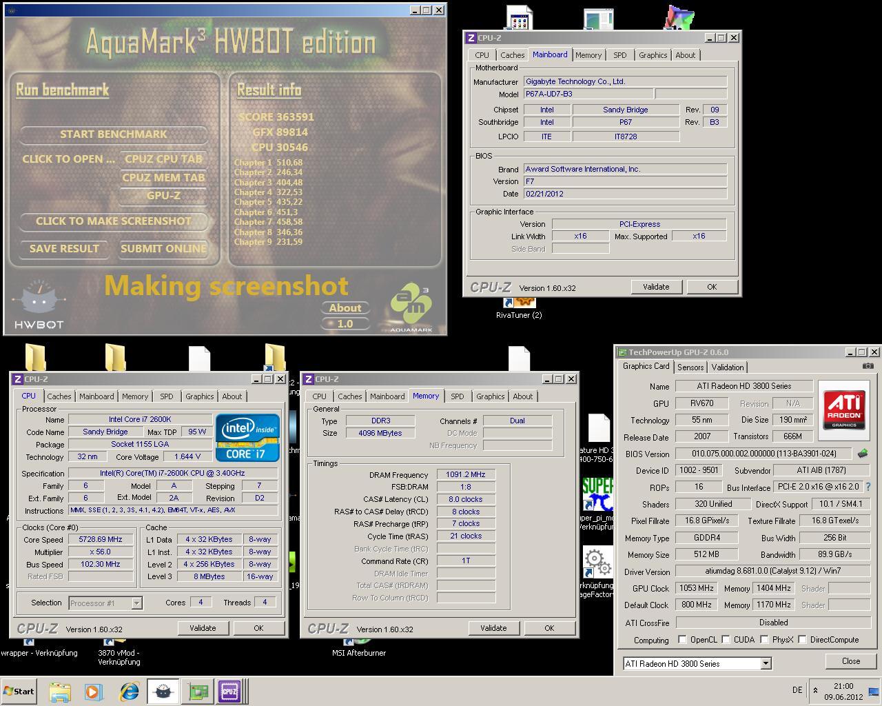Launch Internet Explorer from the taskbar
882x706 pixels.
point(129,692)
